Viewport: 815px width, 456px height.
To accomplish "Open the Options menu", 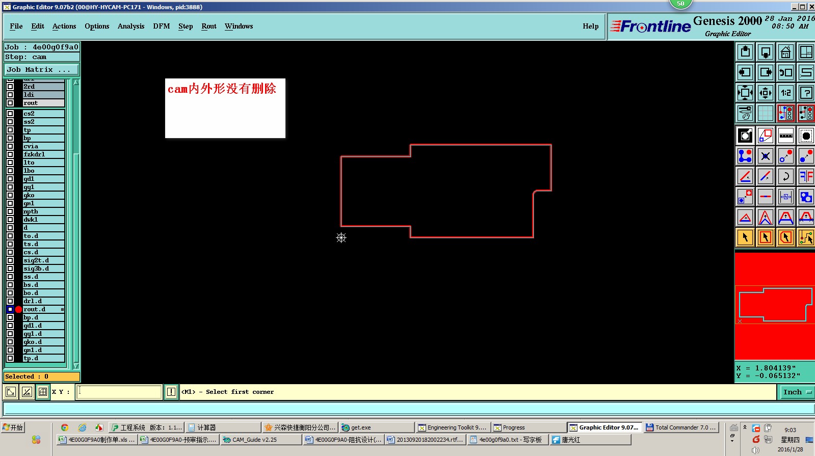I will [x=97, y=26].
